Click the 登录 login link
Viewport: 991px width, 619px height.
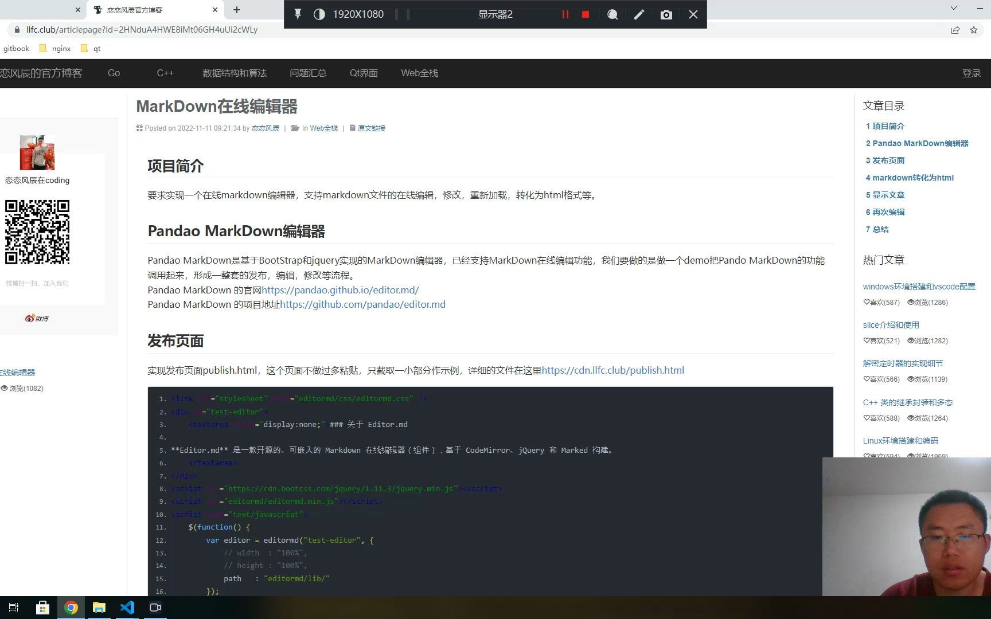(x=972, y=73)
